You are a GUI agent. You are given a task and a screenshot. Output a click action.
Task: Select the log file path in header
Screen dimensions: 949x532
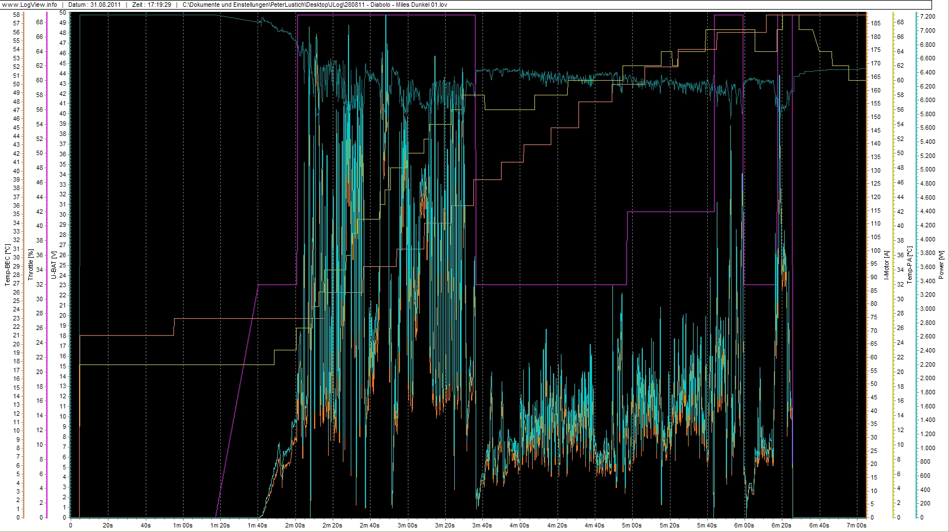click(x=315, y=5)
